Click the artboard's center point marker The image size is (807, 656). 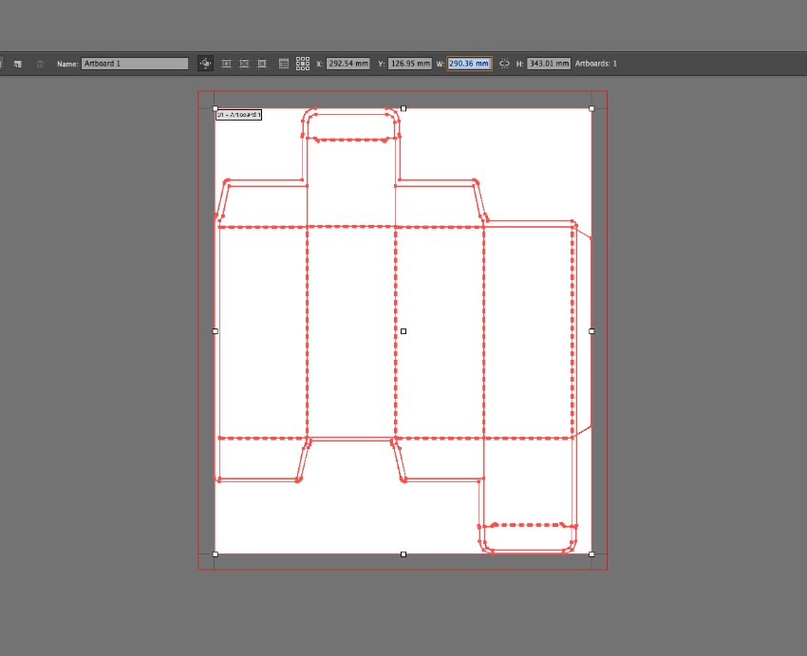pyautogui.click(x=403, y=331)
